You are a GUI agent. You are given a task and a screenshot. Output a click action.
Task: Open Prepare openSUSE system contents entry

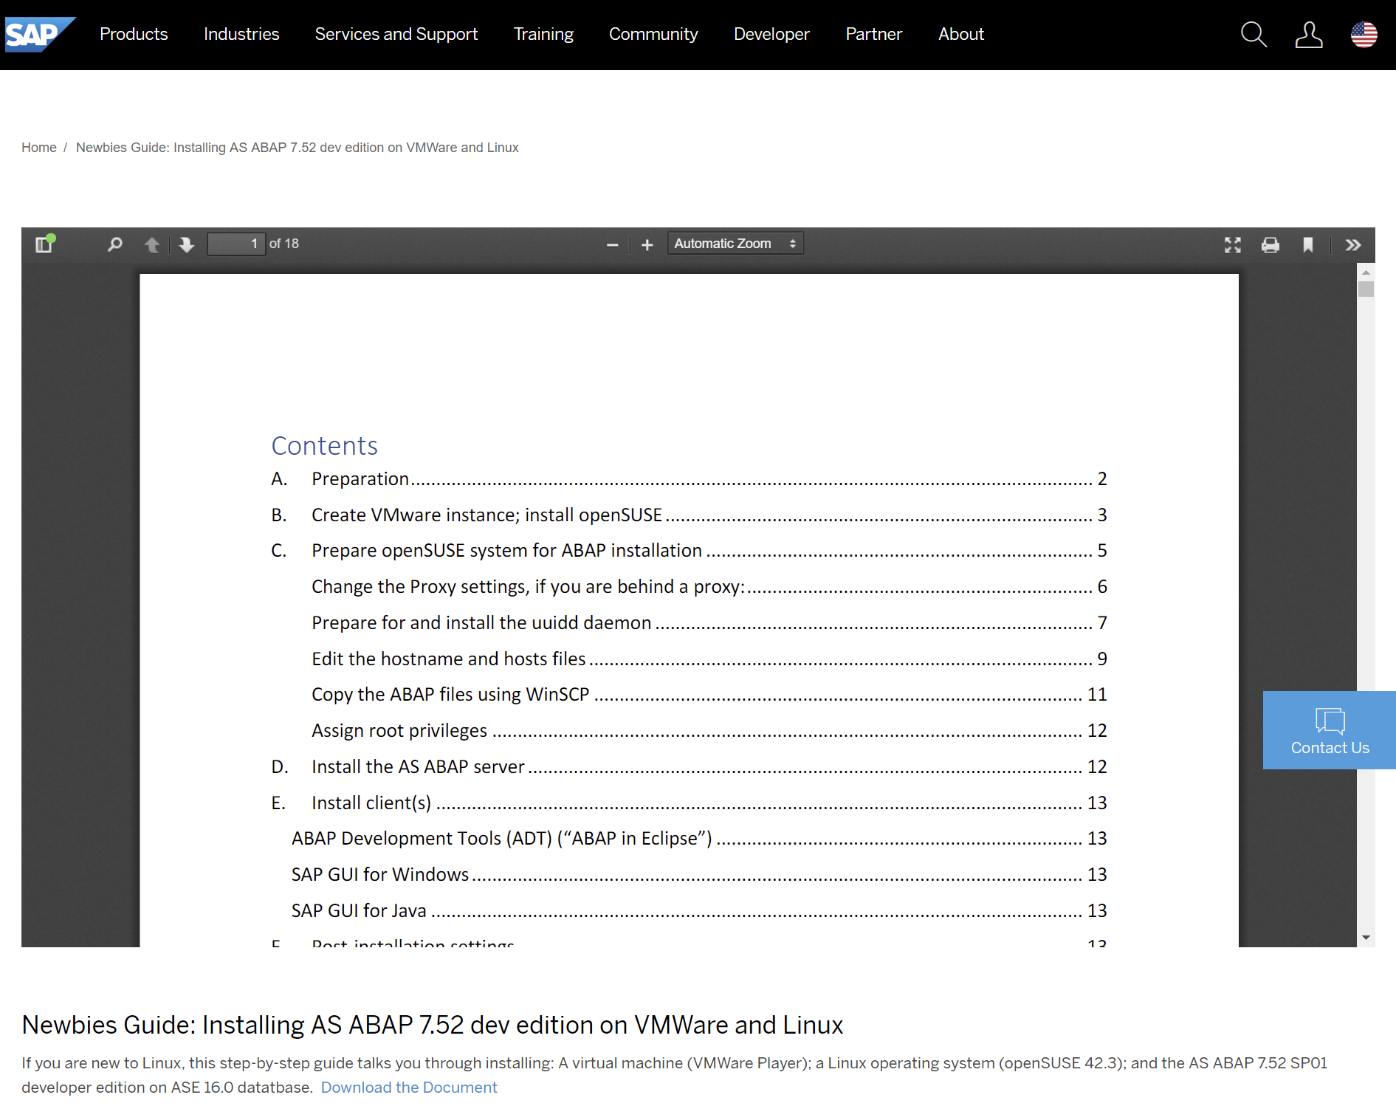point(689,551)
